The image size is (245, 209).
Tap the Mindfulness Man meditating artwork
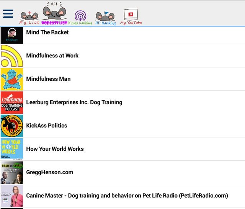[x=12, y=79]
